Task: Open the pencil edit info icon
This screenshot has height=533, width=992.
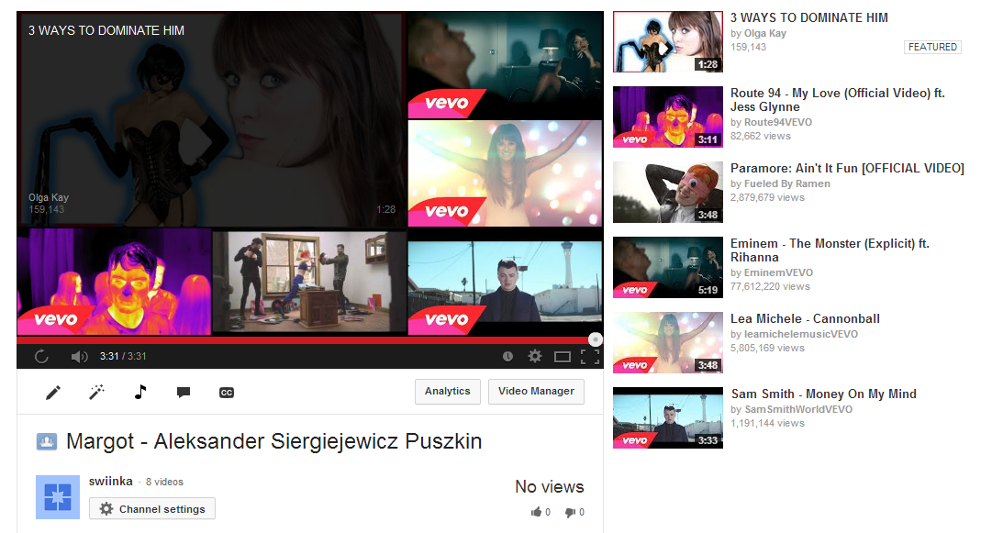Action: (53, 393)
